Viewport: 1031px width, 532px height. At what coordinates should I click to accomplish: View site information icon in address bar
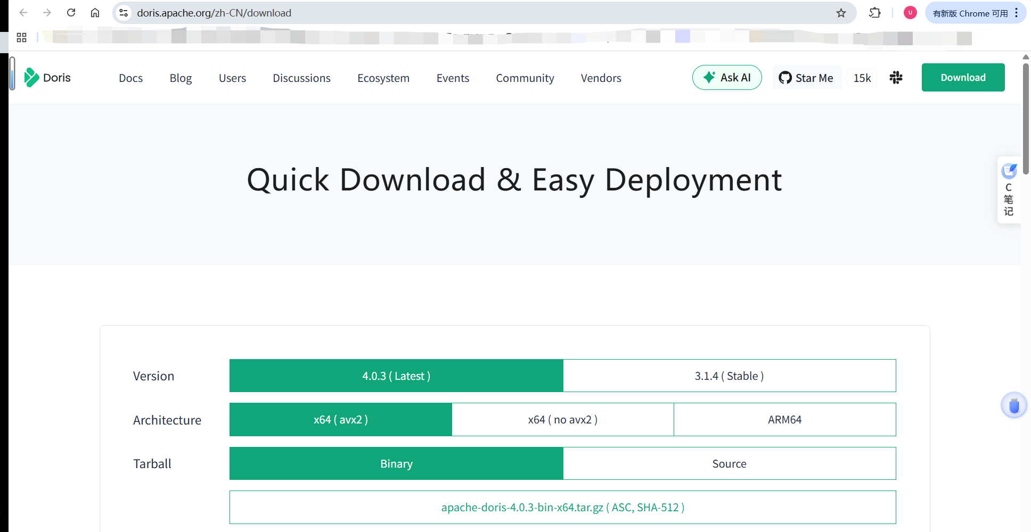coord(124,13)
